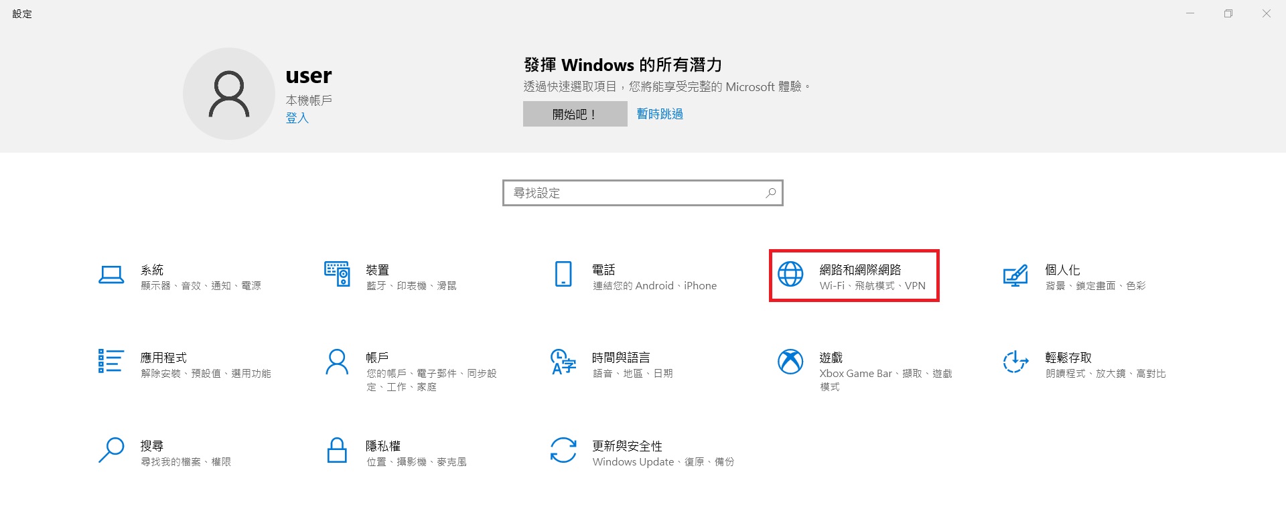Open the 遊戲 category title
Image resolution: width=1286 pixels, height=517 pixels.
831,358
